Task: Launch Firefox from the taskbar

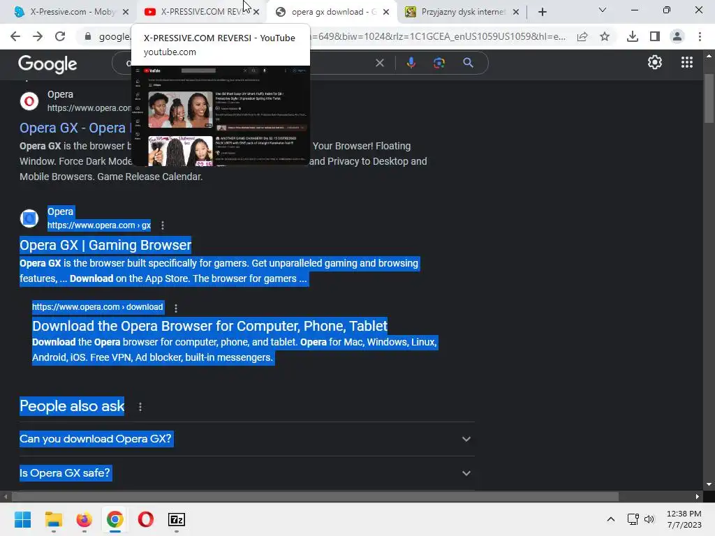Action: [x=84, y=519]
